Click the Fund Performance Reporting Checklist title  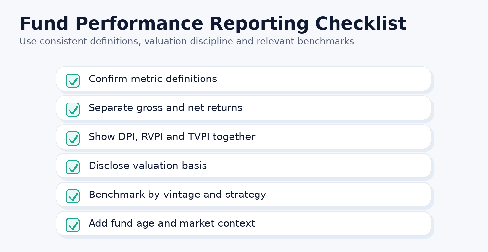[x=213, y=24]
